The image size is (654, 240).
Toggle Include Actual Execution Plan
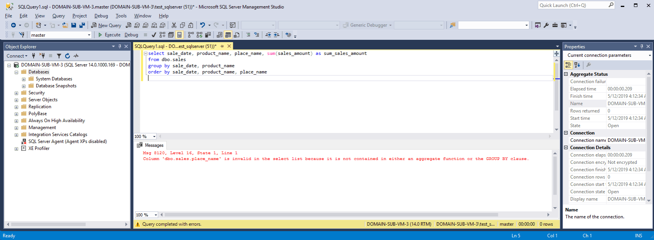[x=191, y=35]
